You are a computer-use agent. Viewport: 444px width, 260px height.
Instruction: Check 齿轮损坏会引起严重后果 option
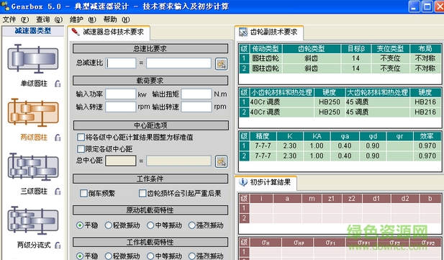[142, 193]
